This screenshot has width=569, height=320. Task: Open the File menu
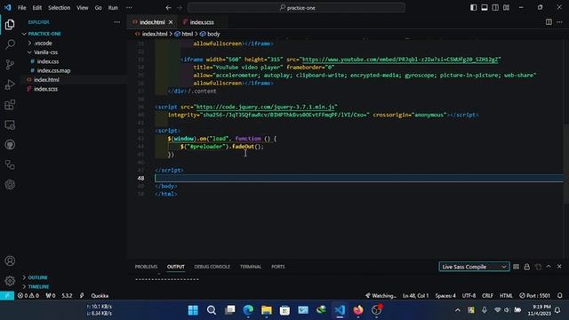click(x=21, y=8)
